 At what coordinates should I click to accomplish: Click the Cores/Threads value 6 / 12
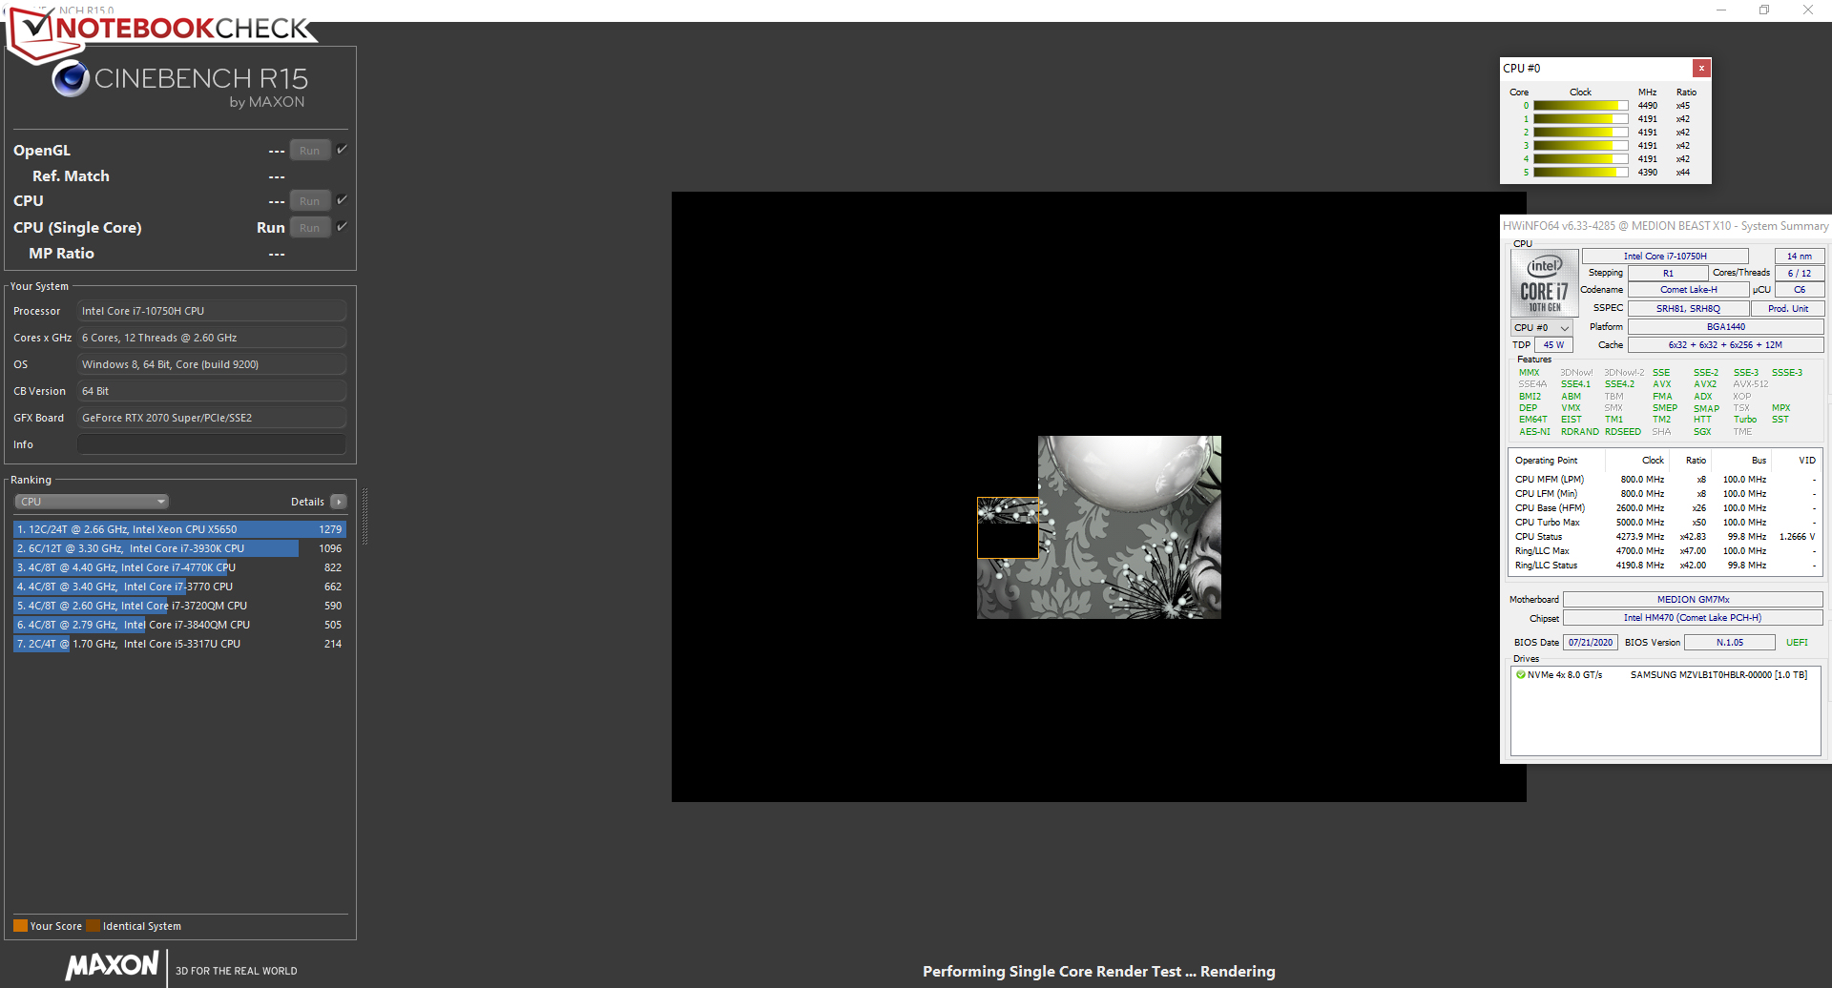[x=1800, y=273]
